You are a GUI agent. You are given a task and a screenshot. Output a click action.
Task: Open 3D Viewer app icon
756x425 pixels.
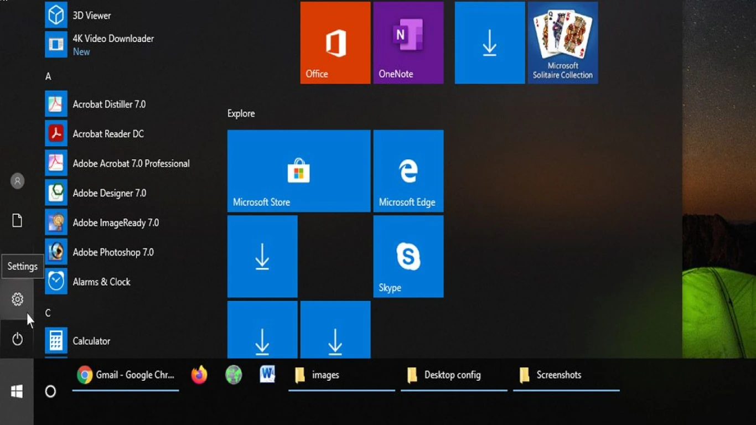(x=56, y=15)
